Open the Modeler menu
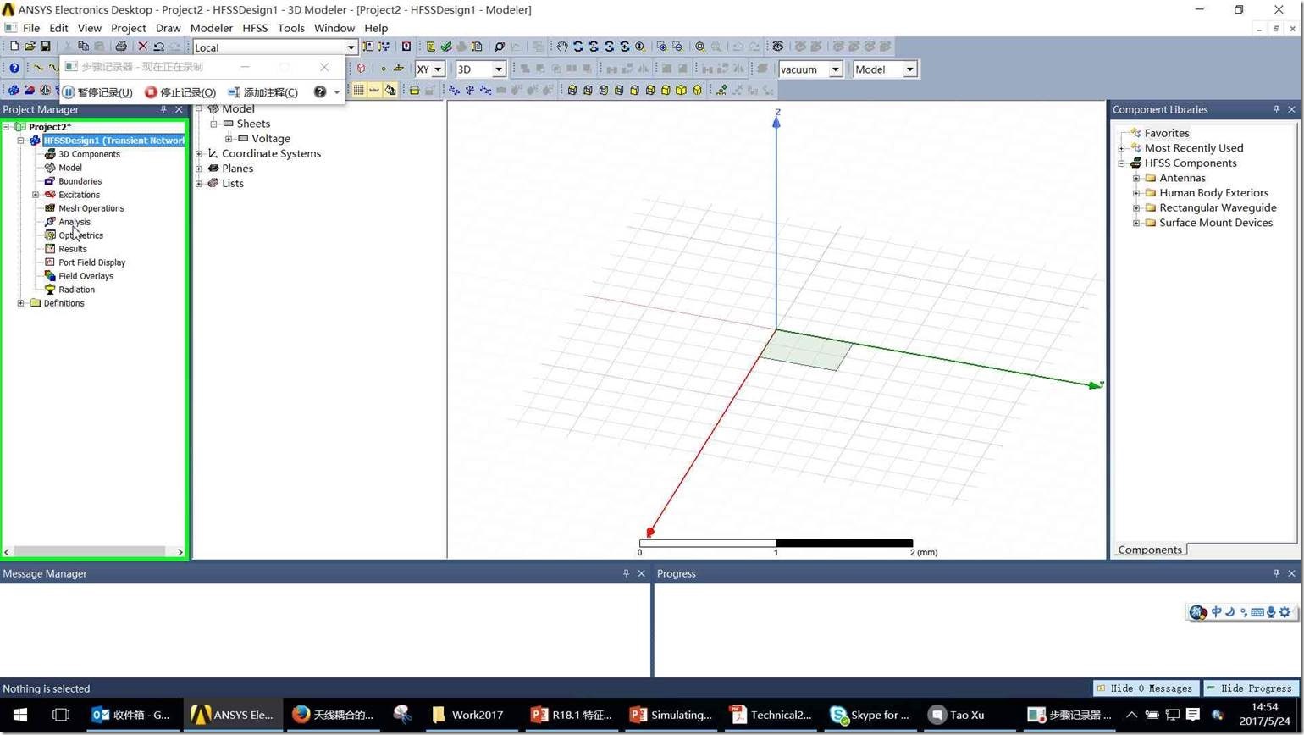This screenshot has width=1304, height=735. click(x=211, y=28)
